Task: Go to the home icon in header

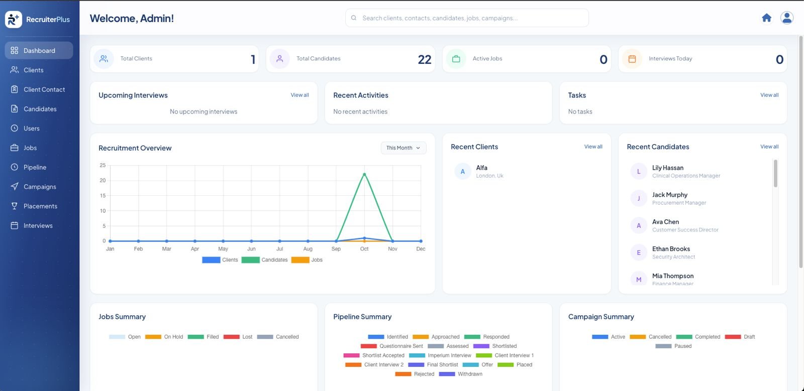Action: (766, 18)
